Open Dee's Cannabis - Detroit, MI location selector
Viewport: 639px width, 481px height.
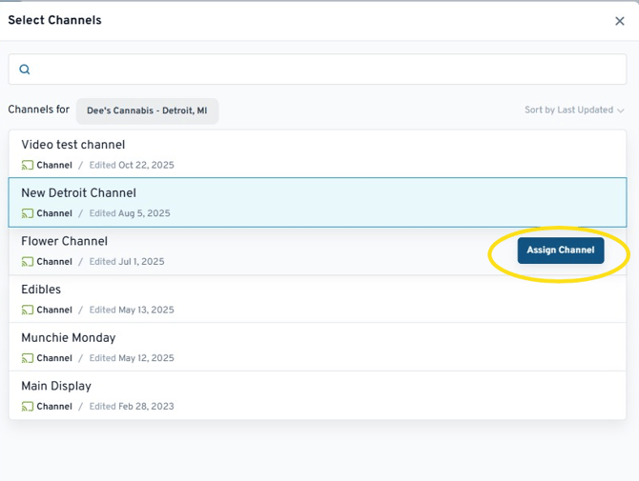coord(147,111)
